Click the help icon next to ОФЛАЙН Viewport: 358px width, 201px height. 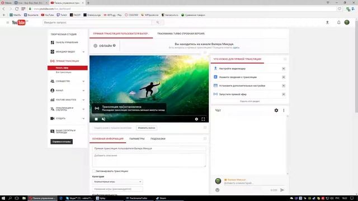click(114, 46)
